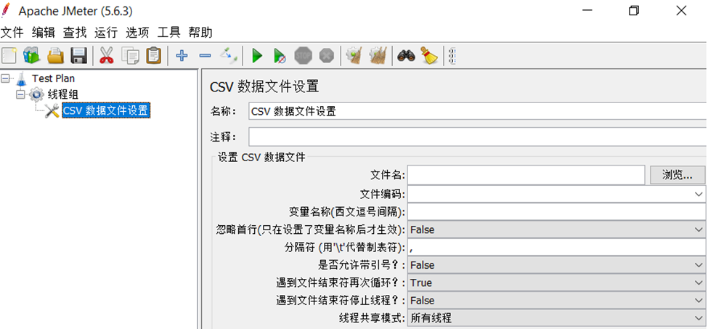Image resolution: width=708 pixels, height=329 pixels.
Task: Click the Function Helper dialog icon
Action: (x=452, y=57)
